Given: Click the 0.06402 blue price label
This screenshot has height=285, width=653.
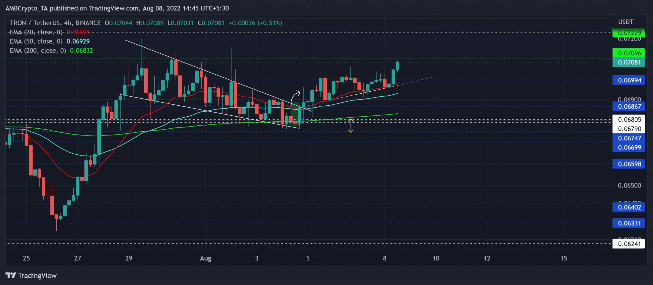Looking at the screenshot, I should point(629,207).
